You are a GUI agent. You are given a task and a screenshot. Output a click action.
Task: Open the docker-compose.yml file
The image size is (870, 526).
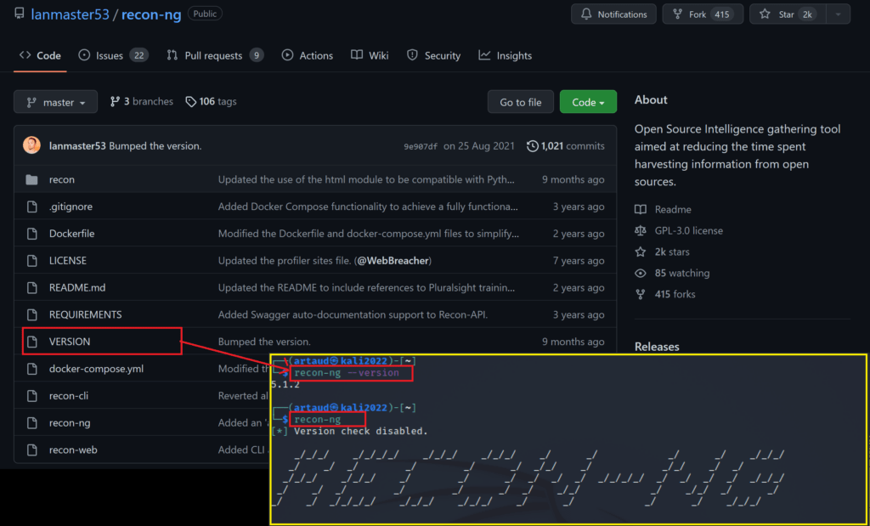click(96, 369)
